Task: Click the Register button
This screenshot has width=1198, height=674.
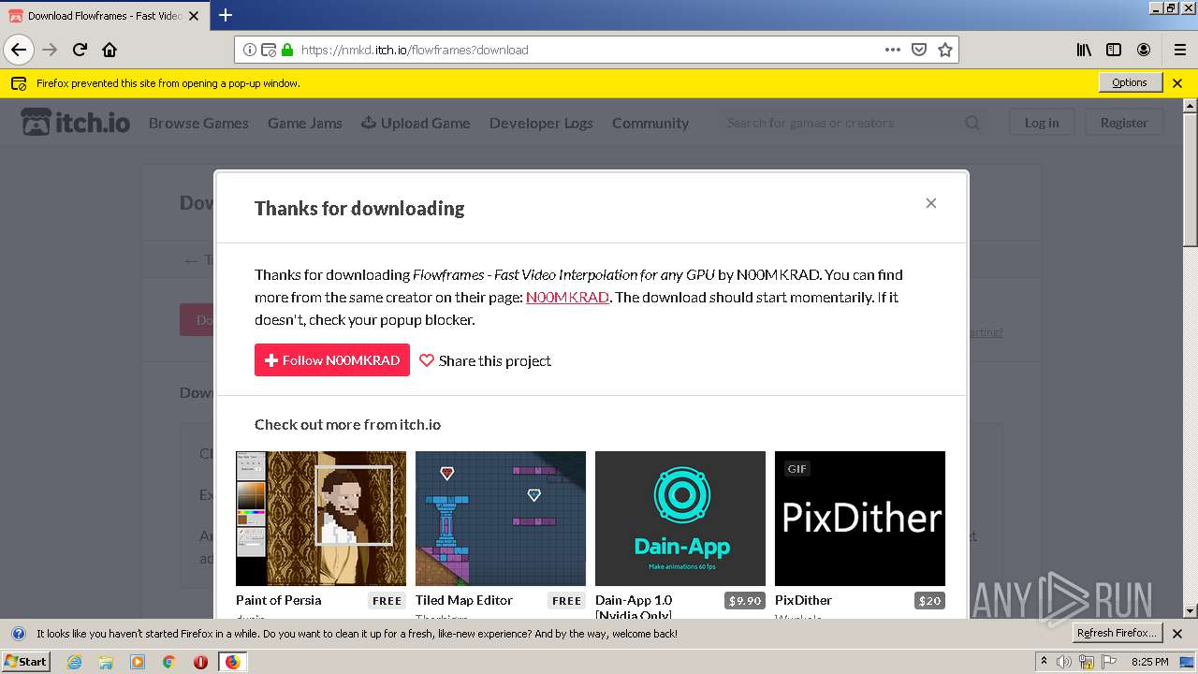Action: 1124,123
